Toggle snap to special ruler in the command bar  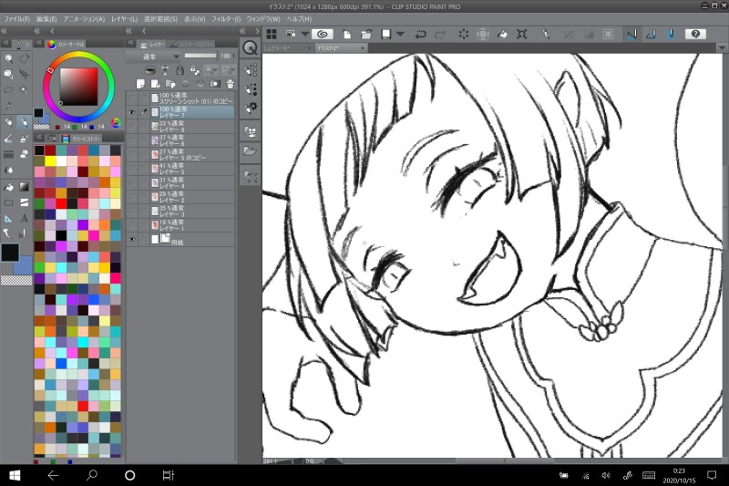point(651,34)
